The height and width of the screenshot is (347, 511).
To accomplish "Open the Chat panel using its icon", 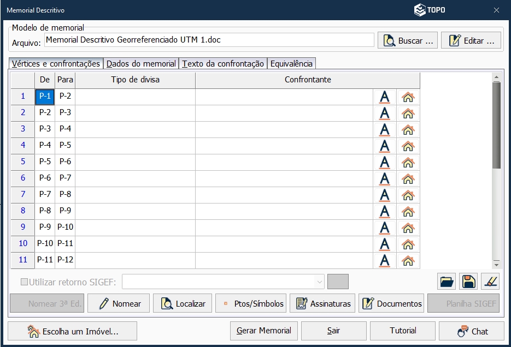I will tap(471, 331).
